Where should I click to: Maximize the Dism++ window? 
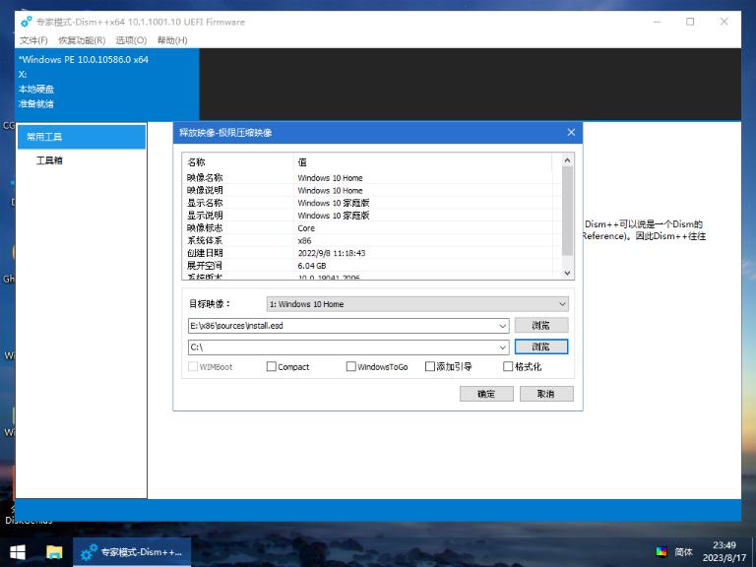(x=690, y=22)
